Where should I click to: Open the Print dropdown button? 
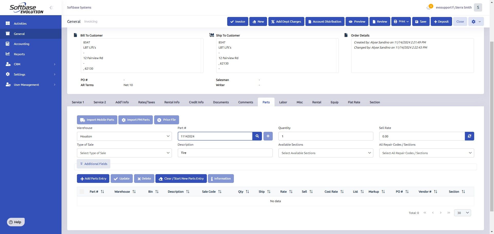tap(401, 22)
